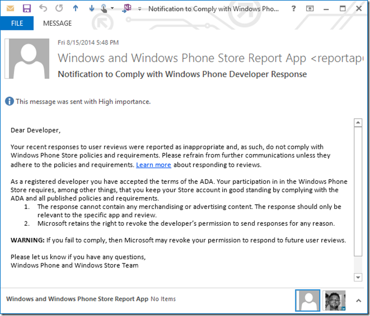The height and width of the screenshot is (316, 370).
Task: Click the Dear Developer greeting
Action: [36, 130]
